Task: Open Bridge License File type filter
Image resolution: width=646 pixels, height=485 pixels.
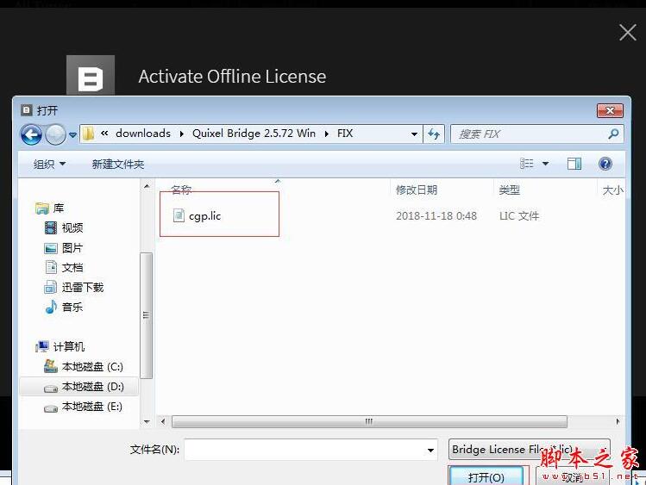Action: 529,450
